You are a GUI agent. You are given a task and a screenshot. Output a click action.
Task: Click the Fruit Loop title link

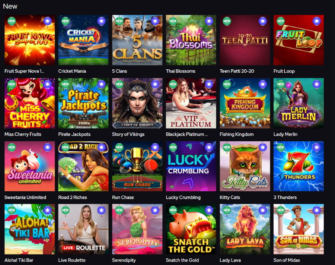[284, 71]
